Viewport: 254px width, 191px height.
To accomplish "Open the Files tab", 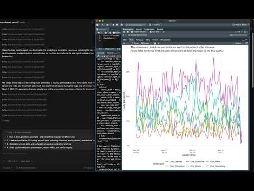I will (x=125, y=40).
